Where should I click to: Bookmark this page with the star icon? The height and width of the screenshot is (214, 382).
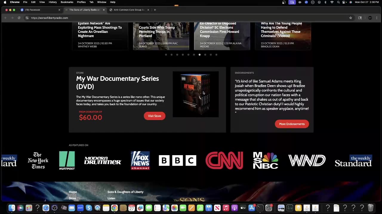coord(351,18)
